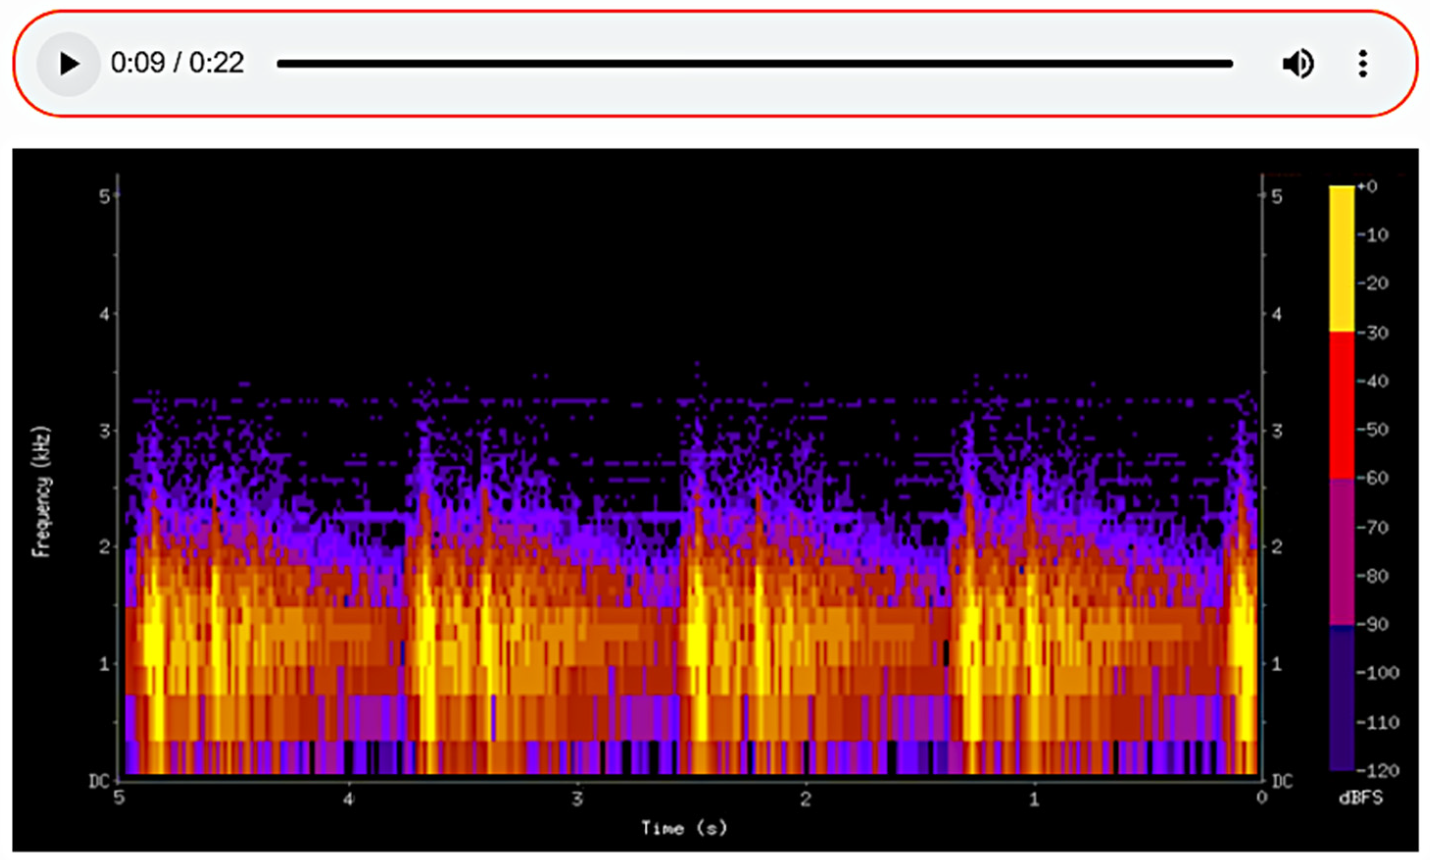Click the red segment of the dBFS color scale
1430x860 pixels.
[1341, 405]
